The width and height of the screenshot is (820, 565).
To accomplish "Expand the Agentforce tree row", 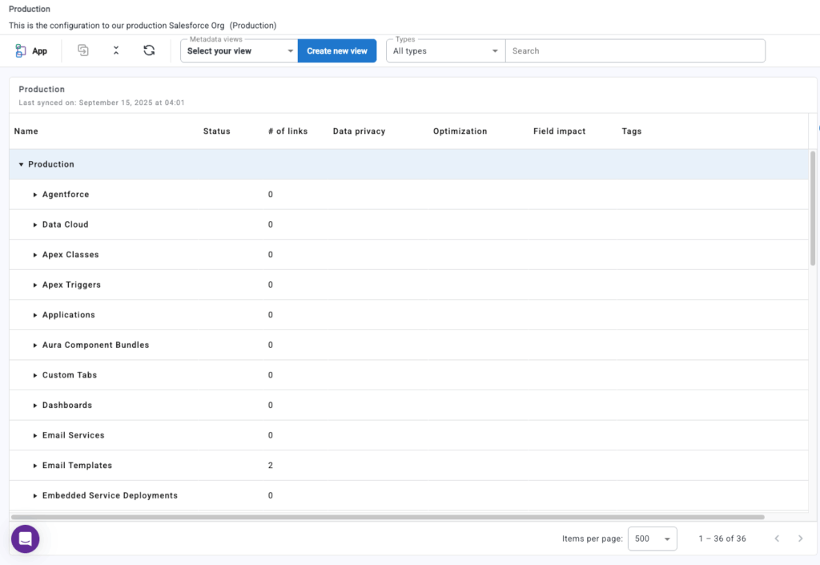I will (35, 195).
